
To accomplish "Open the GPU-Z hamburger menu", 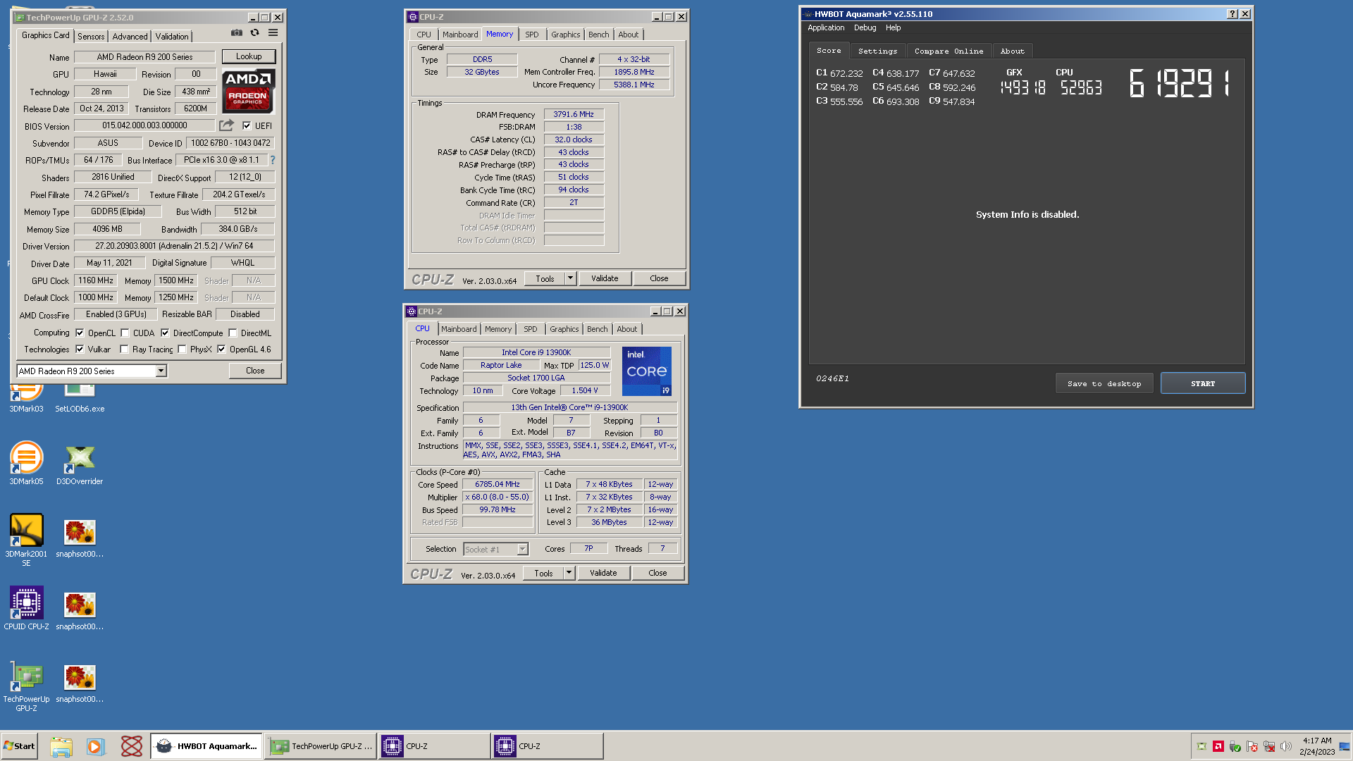I will click(273, 33).
